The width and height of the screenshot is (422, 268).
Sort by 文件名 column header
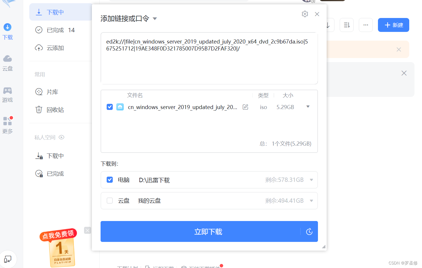click(135, 95)
